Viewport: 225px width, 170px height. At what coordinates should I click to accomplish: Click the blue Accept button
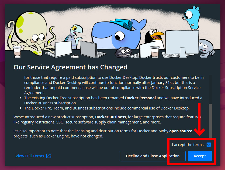[200, 156]
